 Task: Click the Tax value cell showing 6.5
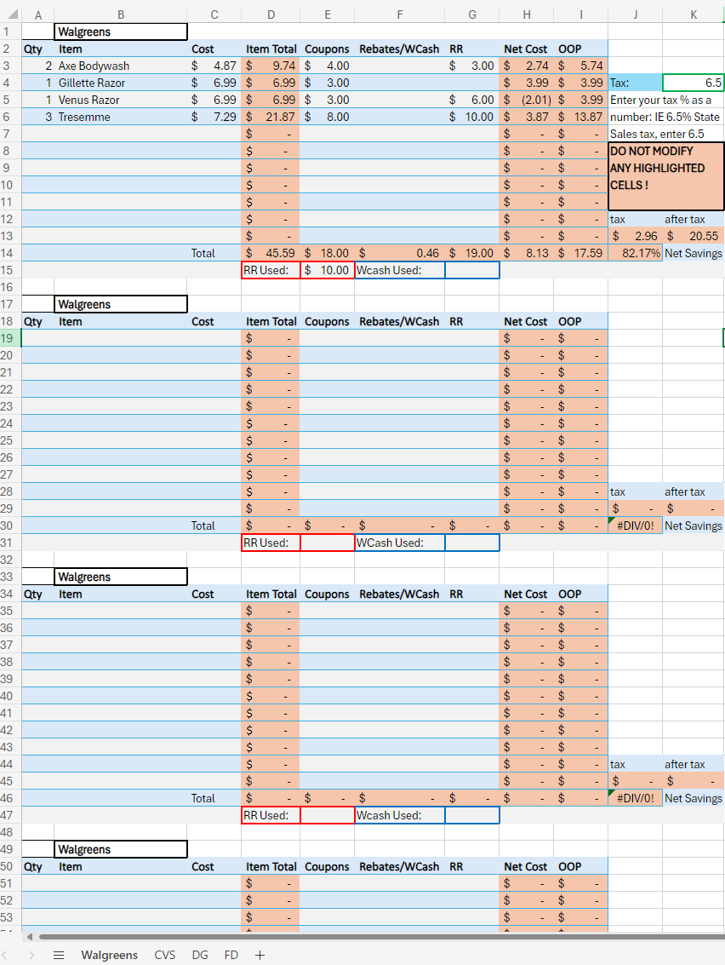coord(693,83)
